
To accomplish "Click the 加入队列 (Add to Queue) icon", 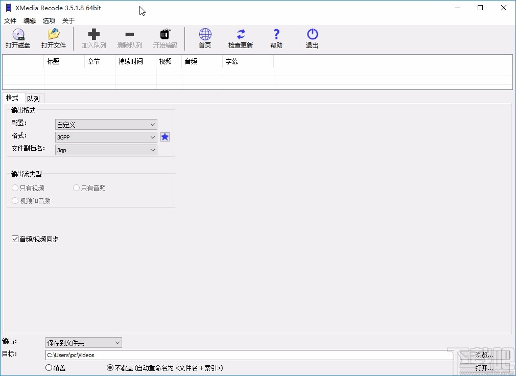I will (x=93, y=38).
